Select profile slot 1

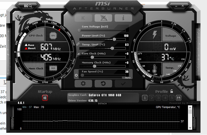click(145, 98)
